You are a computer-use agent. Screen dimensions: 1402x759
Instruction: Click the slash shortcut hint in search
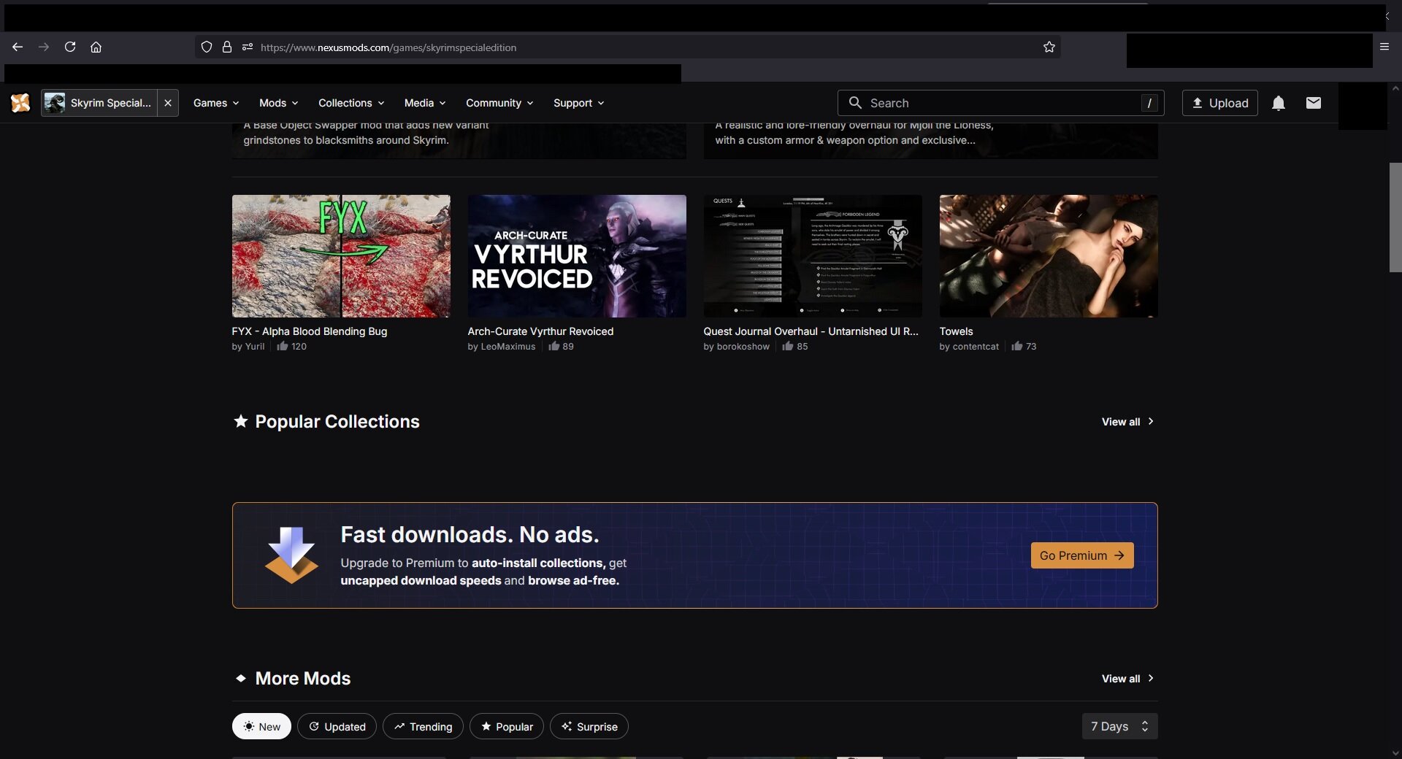coord(1149,103)
